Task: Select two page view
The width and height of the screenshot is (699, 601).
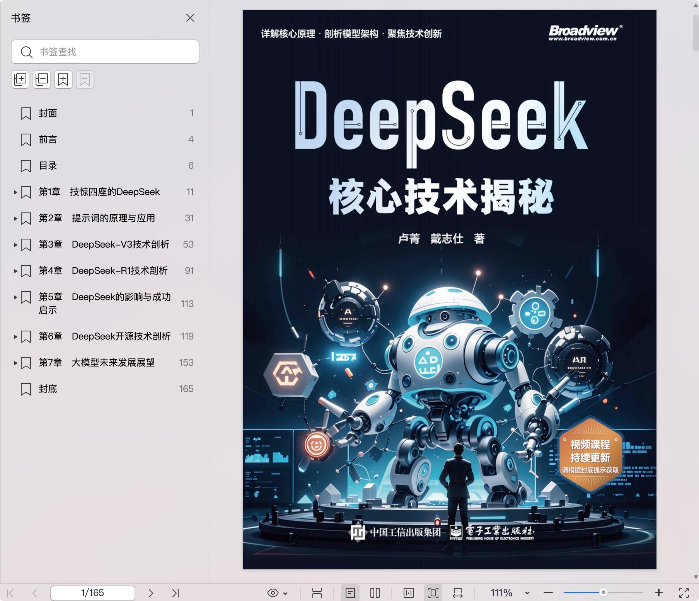Action: [x=375, y=593]
